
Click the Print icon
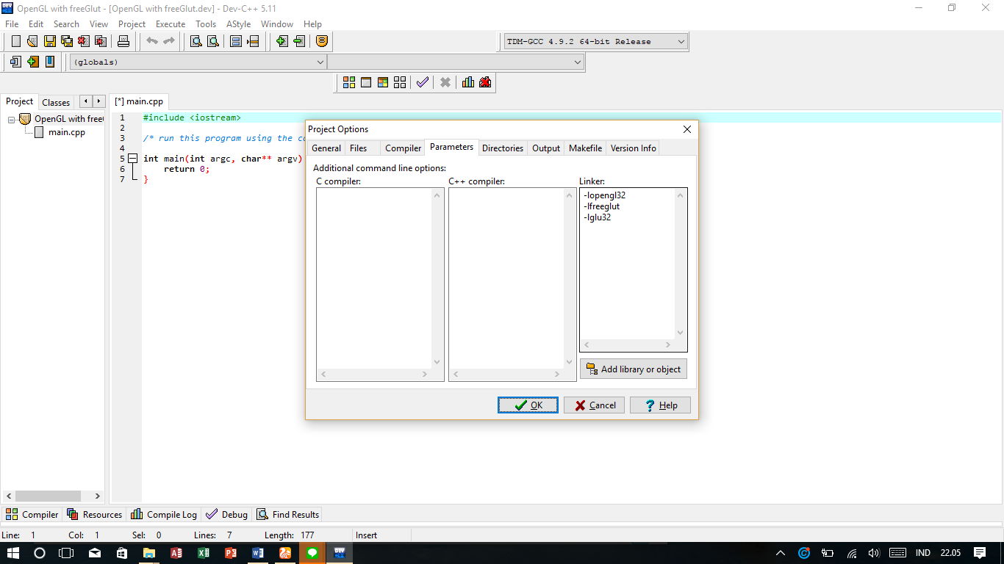pyautogui.click(x=123, y=41)
